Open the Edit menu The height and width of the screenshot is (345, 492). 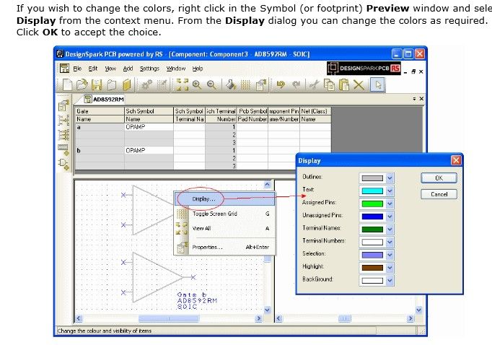pos(92,69)
